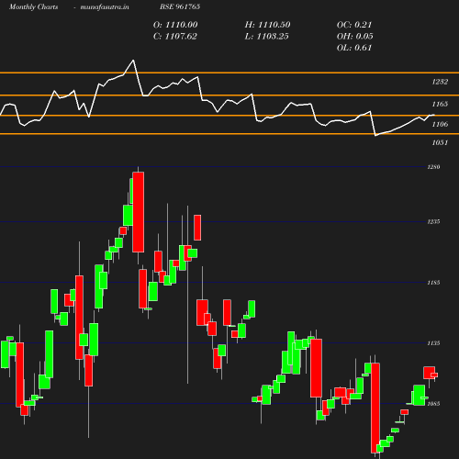Viewport: 459px width, 459px height.
Task: Click the 1165 level label on line chart
Action: [x=440, y=105]
